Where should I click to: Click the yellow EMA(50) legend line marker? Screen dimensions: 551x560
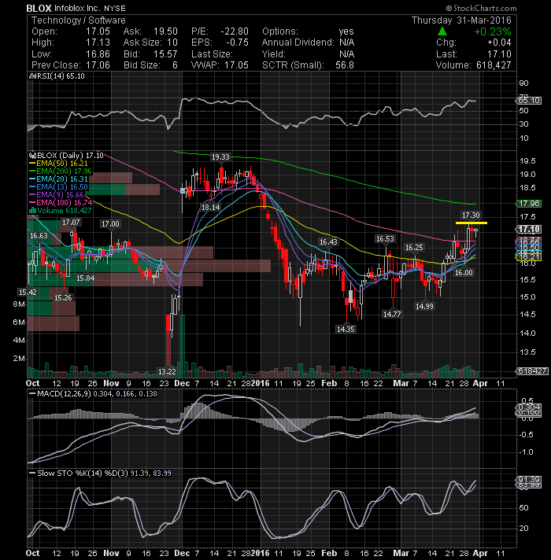tap(32, 164)
